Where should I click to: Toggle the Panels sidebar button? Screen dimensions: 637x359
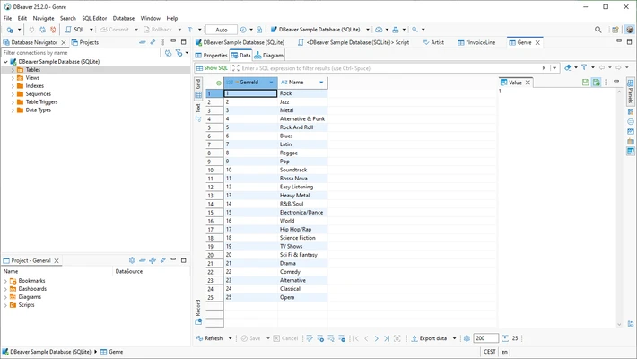tap(631, 91)
